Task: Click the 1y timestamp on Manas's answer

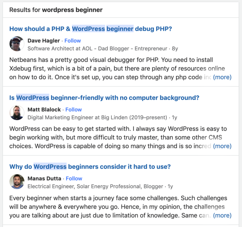Action: coord(170,186)
